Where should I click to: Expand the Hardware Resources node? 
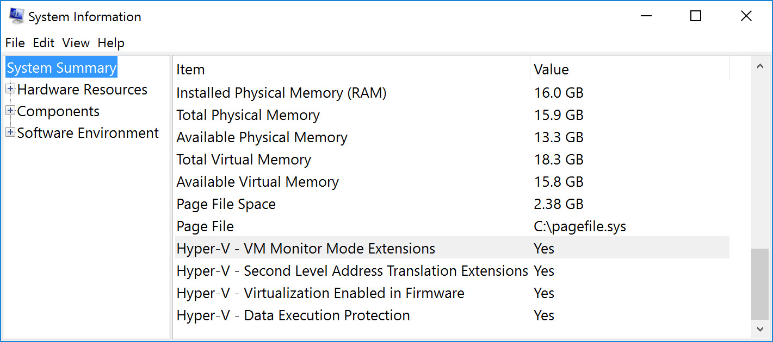[10, 89]
